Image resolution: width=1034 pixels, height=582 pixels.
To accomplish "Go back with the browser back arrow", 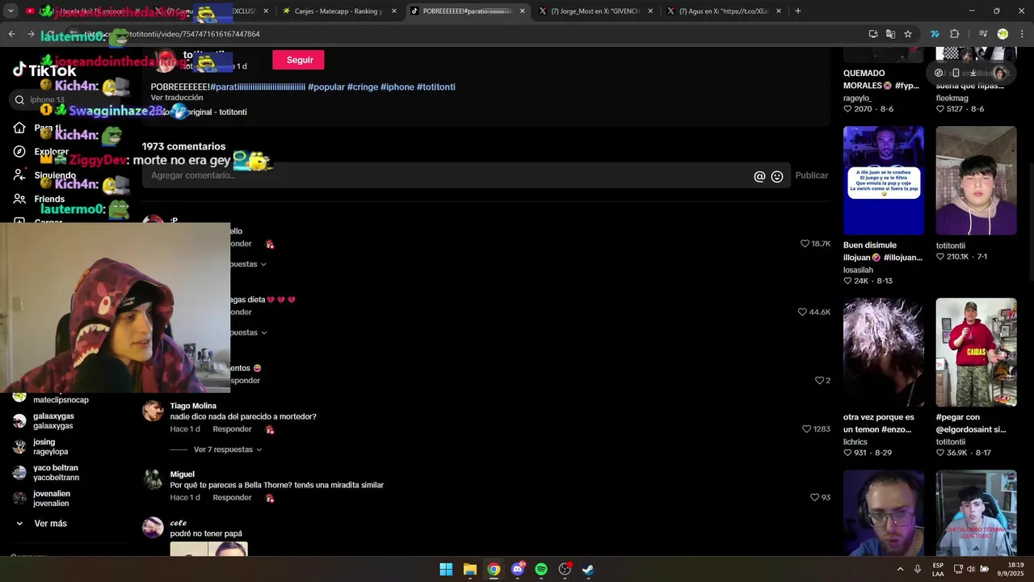I will [11, 34].
